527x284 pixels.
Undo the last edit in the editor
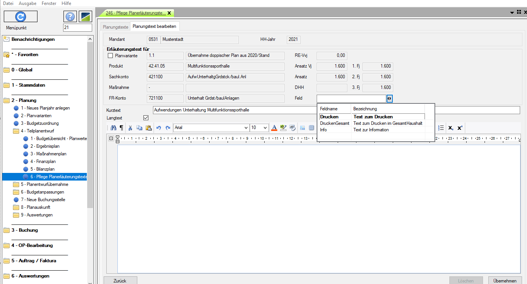tap(159, 128)
